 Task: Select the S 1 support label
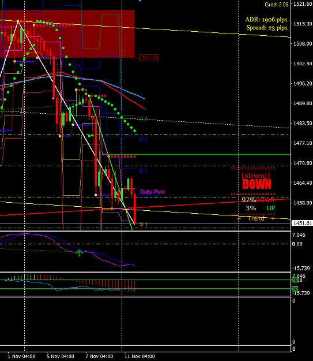tap(144, 224)
